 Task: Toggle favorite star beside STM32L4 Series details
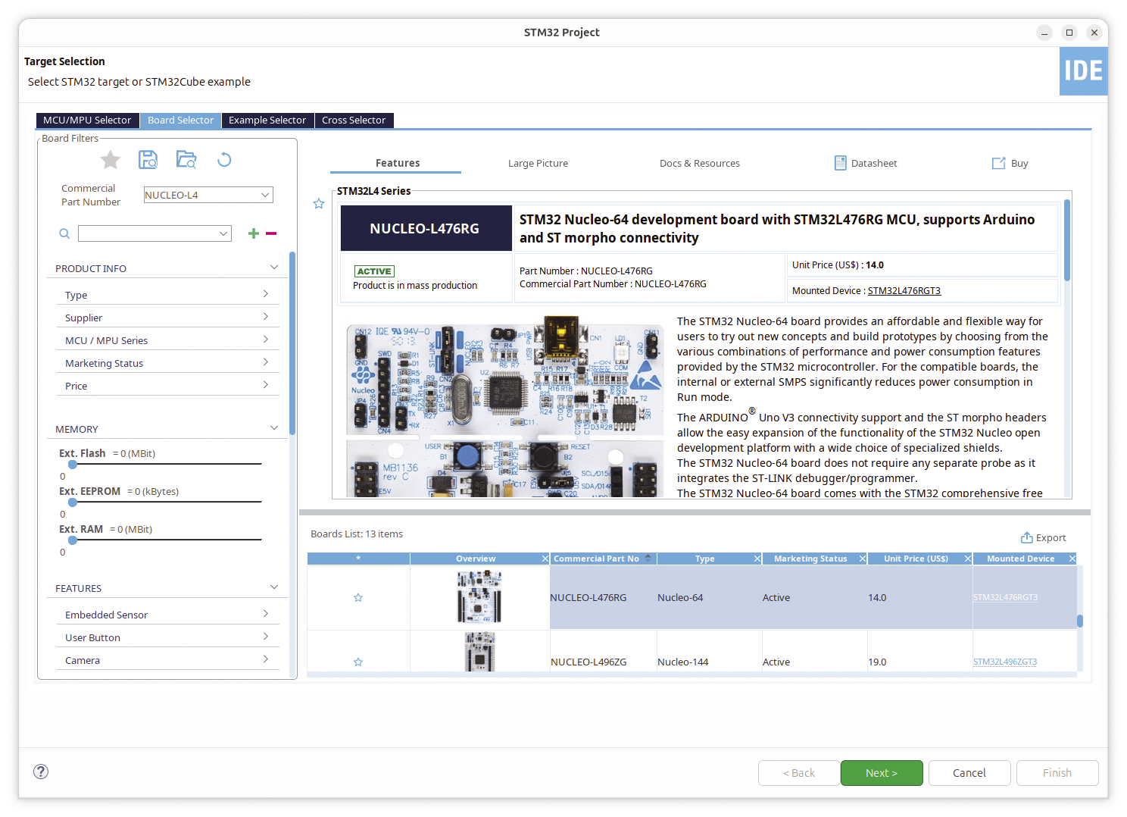pyautogui.click(x=319, y=204)
